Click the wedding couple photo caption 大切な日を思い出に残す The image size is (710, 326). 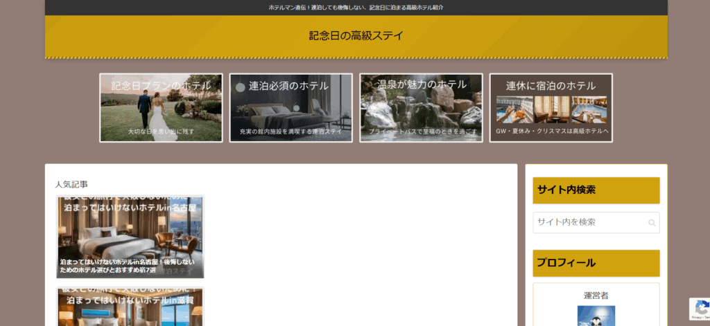click(x=161, y=131)
